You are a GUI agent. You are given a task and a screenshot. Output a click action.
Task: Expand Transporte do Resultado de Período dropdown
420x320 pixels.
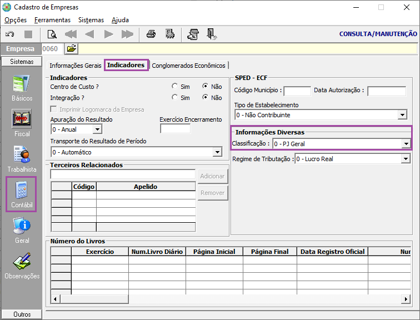pyautogui.click(x=218, y=152)
